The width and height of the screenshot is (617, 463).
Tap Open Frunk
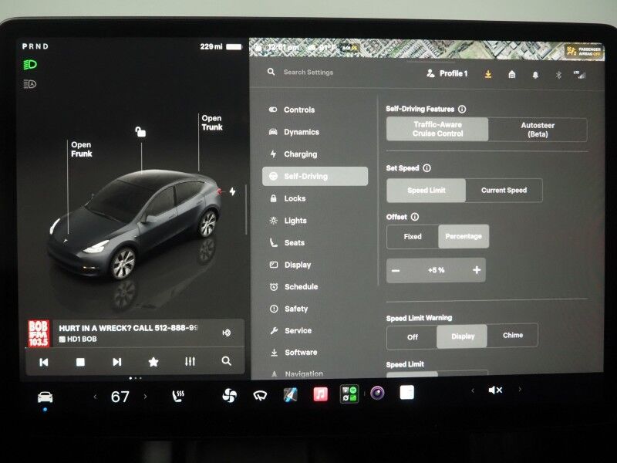82,149
